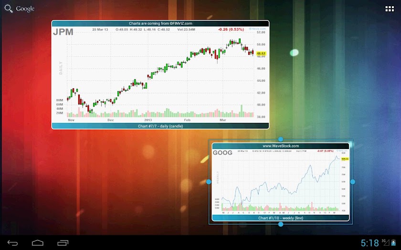Viewport: 401px width, 250px height.
Task: Click the 'Feb' month label on JPM chart
Action: pyautogui.click(x=187, y=120)
